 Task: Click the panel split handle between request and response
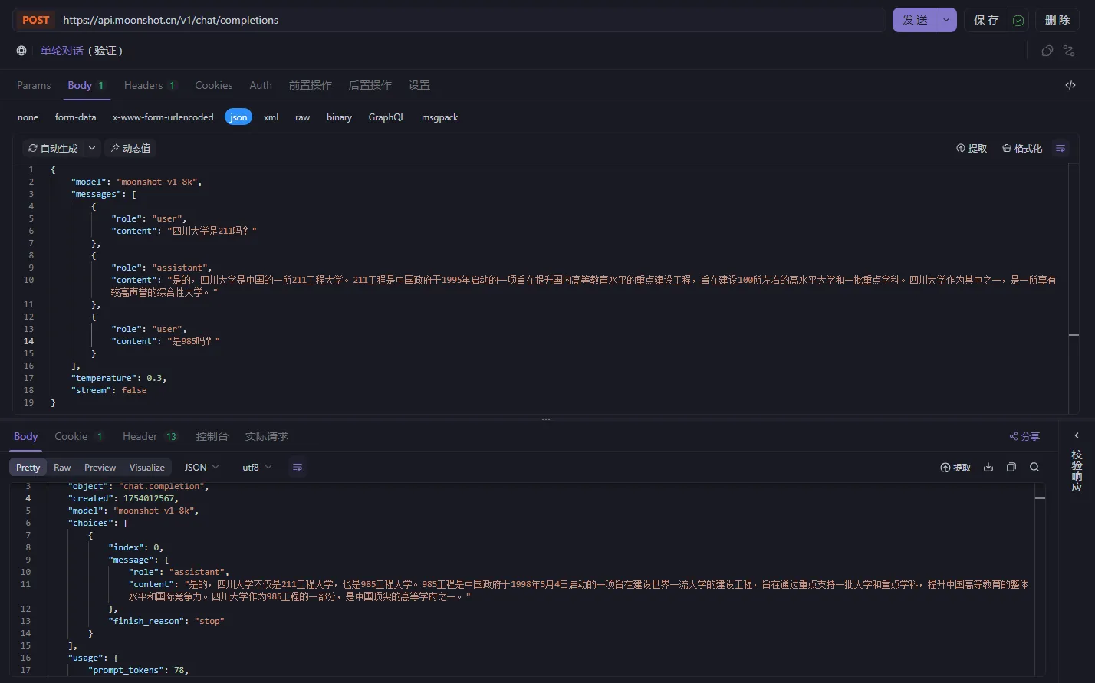(x=546, y=419)
